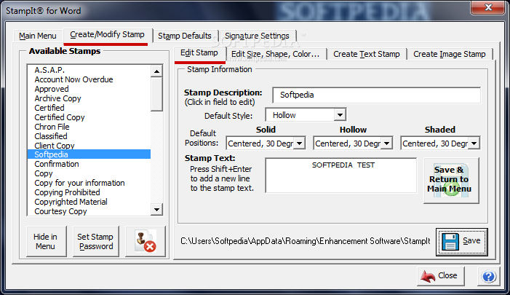The width and height of the screenshot is (510, 295).
Task: Expand the Hollow default position dropdown
Action: pos(387,143)
